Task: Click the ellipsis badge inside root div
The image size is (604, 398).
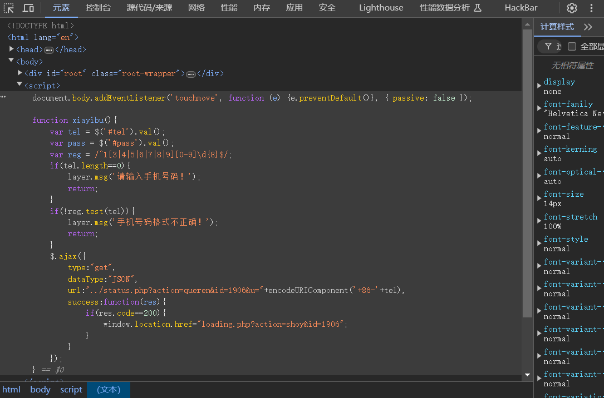Action: (190, 74)
